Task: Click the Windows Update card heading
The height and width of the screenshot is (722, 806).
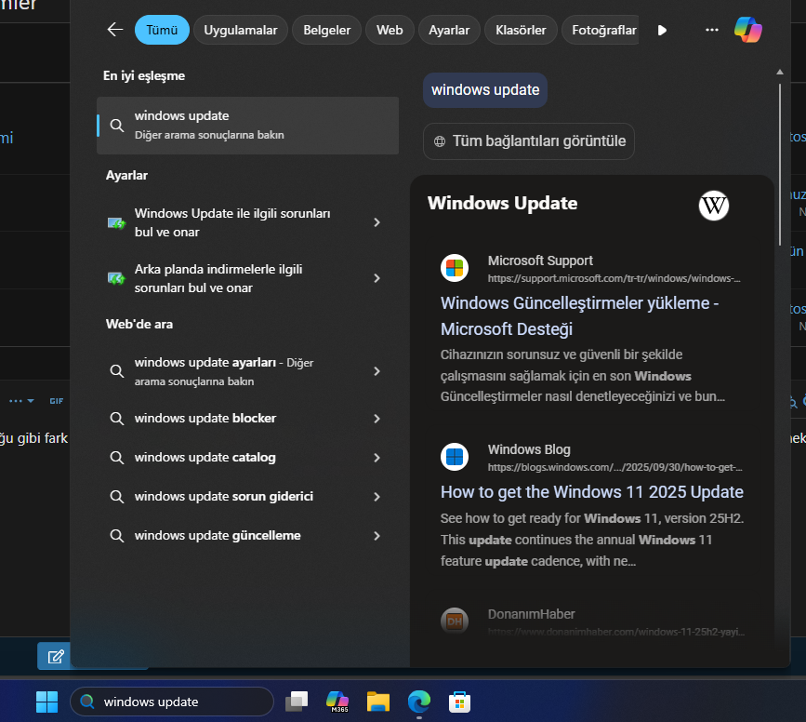Action: (x=502, y=203)
